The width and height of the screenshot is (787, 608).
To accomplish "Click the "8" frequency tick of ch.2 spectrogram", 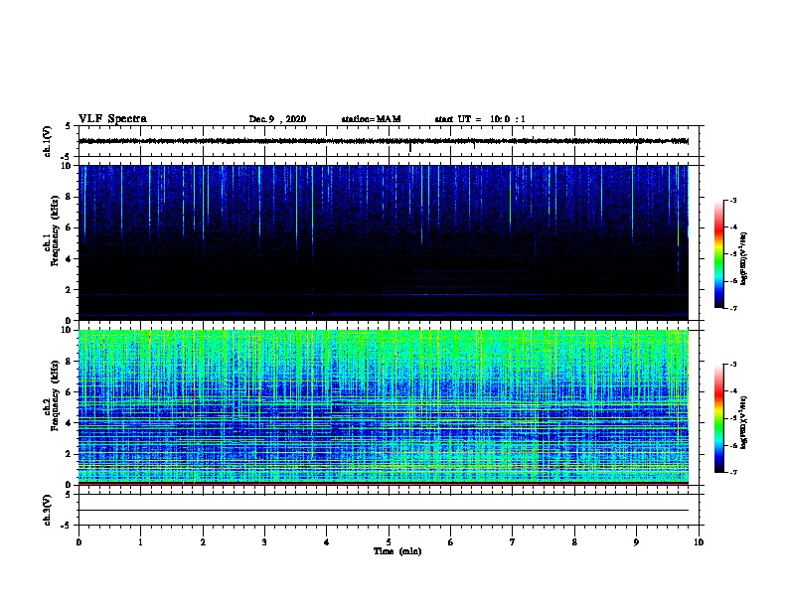I will (x=70, y=362).
